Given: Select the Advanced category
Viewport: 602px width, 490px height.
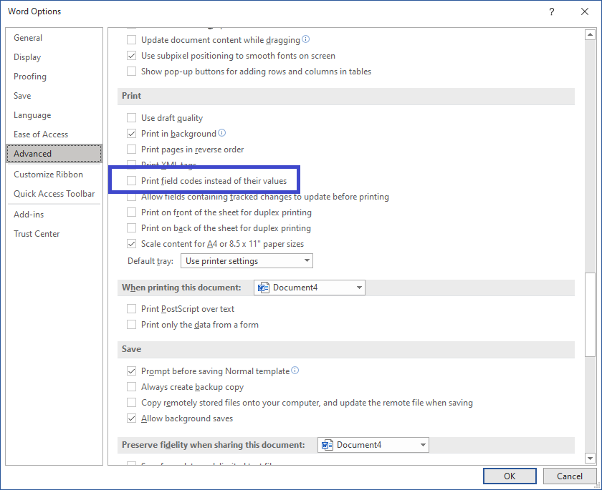Looking at the screenshot, I should pyautogui.click(x=54, y=154).
